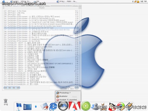
Task: Select track 267 EVANGELION : DEATH - 14 Orchestra
Action: [x=41, y=67]
